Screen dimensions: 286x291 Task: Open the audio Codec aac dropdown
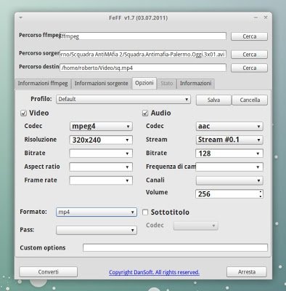click(229, 127)
